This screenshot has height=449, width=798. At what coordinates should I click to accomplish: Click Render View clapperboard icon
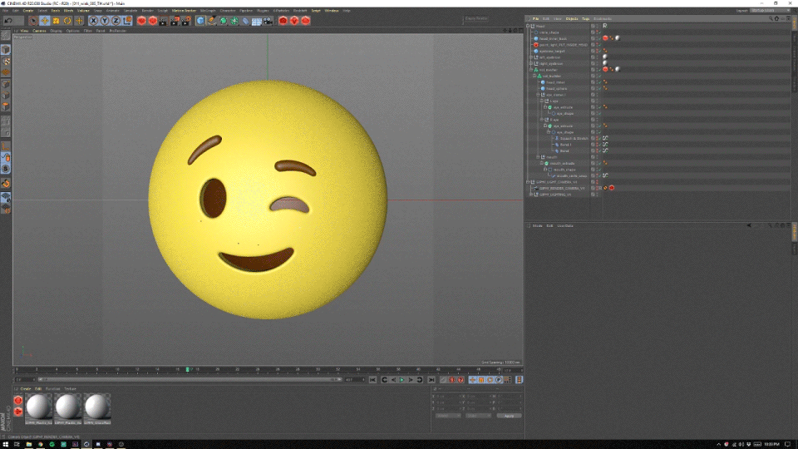(x=163, y=21)
